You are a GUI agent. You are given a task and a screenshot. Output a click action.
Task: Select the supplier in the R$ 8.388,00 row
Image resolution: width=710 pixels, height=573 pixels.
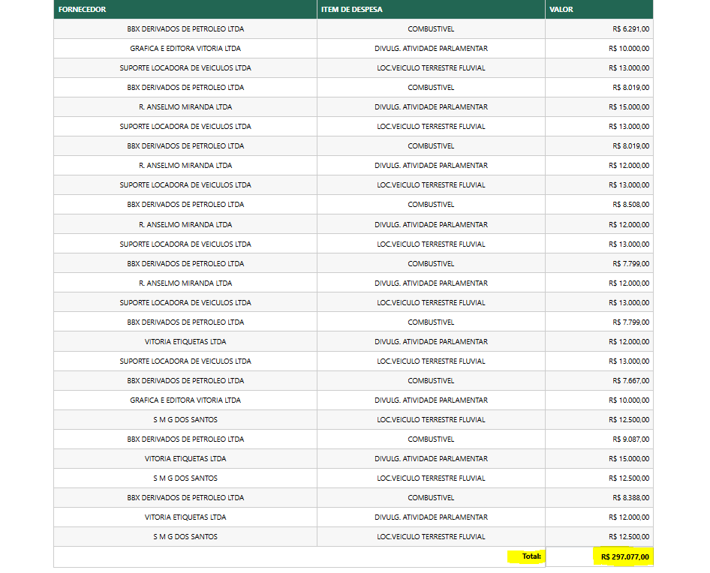pos(185,498)
